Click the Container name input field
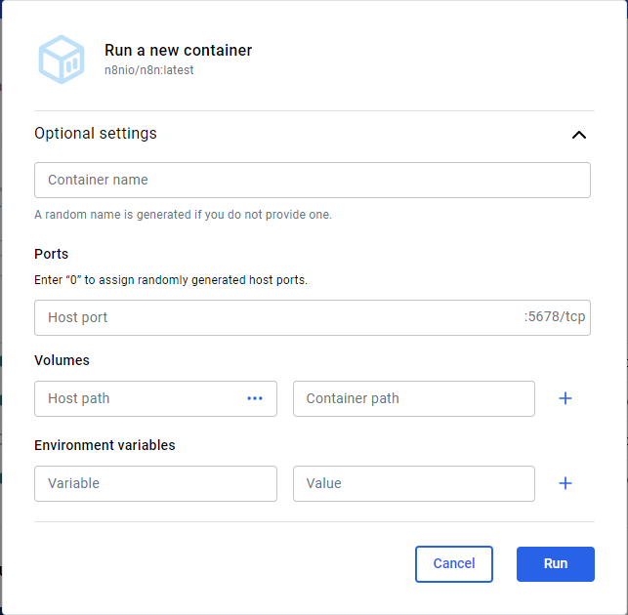Viewport: 628px width, 615px height. [313, 180]
